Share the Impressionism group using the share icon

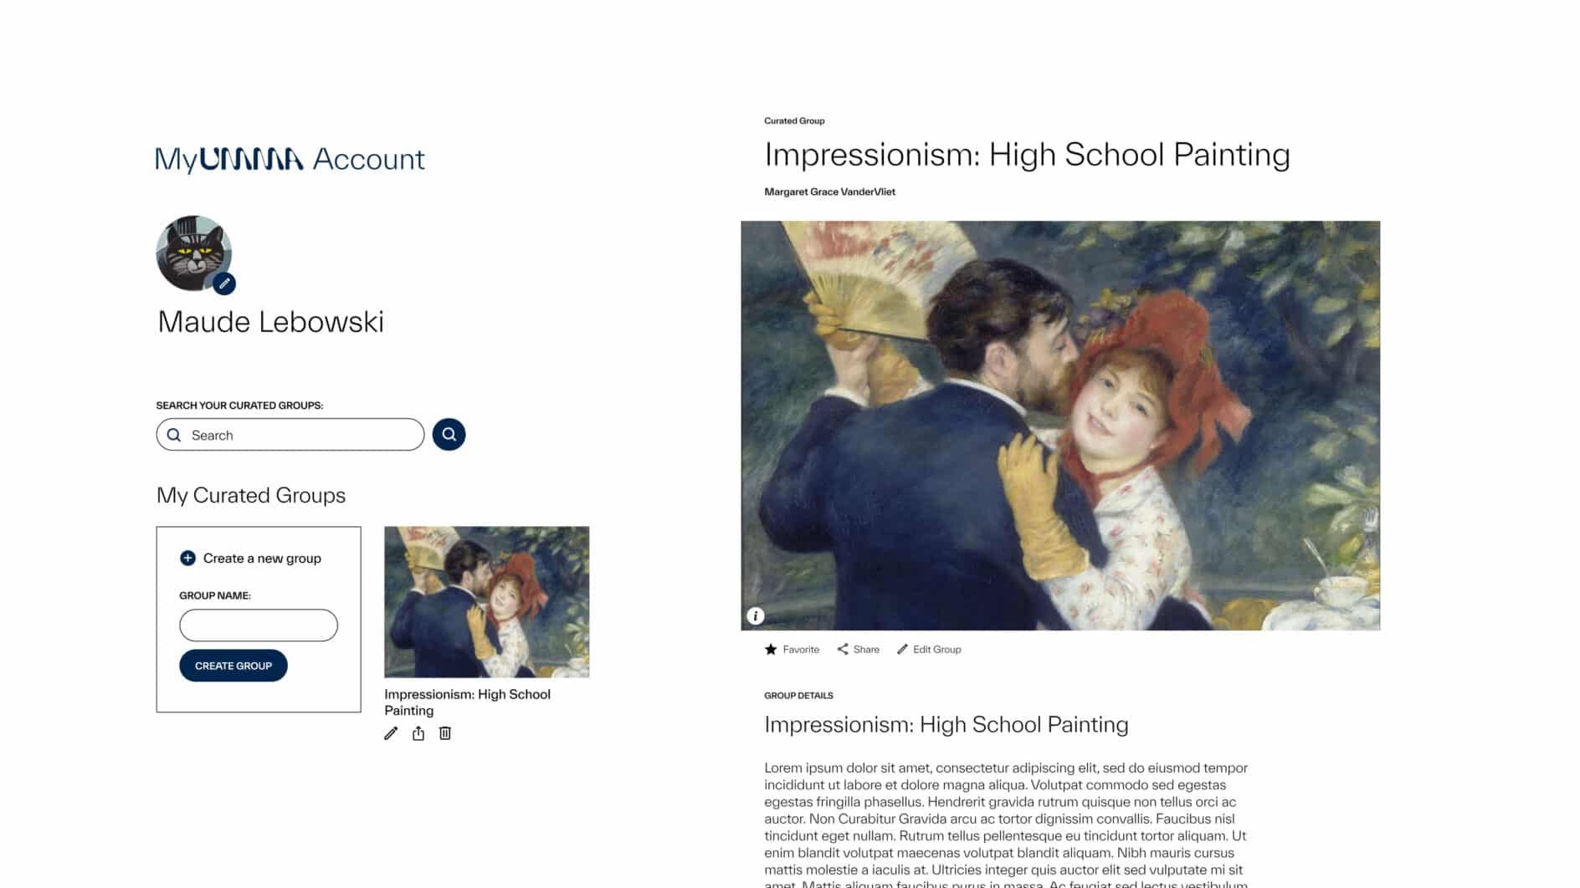418,732
